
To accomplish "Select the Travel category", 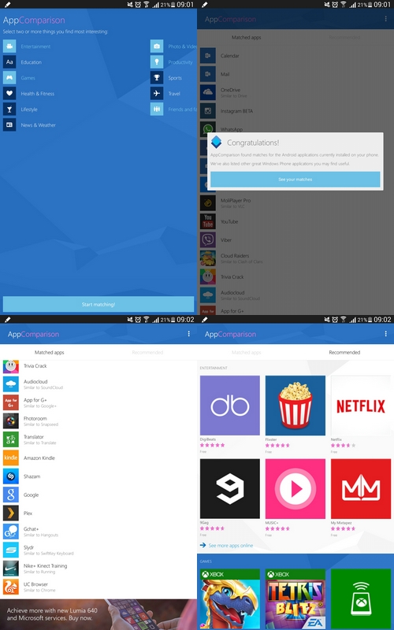I will coord(165,94).
